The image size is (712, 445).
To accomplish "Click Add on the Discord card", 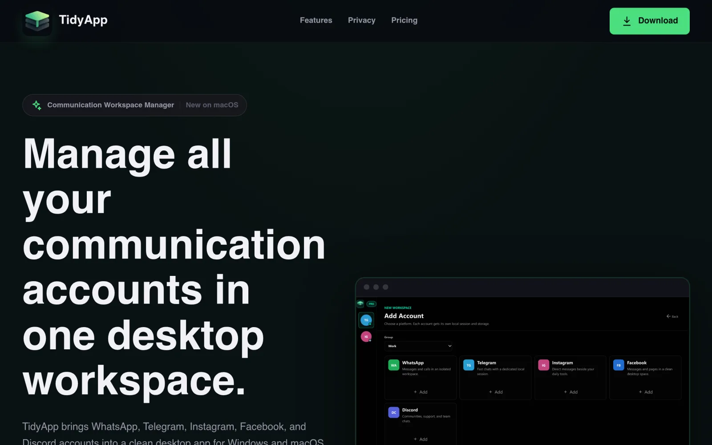I will (421, 439).
